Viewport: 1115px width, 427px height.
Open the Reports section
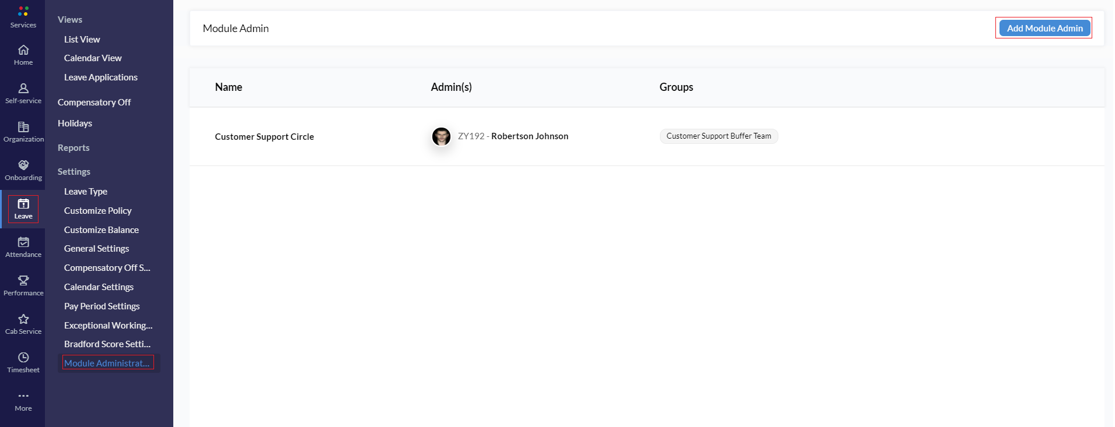[74, 148]
